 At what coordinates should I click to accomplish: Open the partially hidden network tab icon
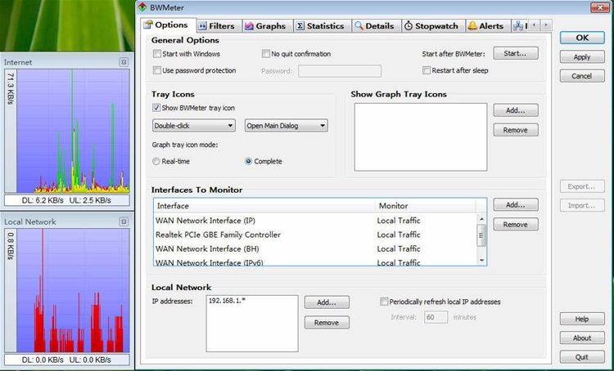point(519,26)
